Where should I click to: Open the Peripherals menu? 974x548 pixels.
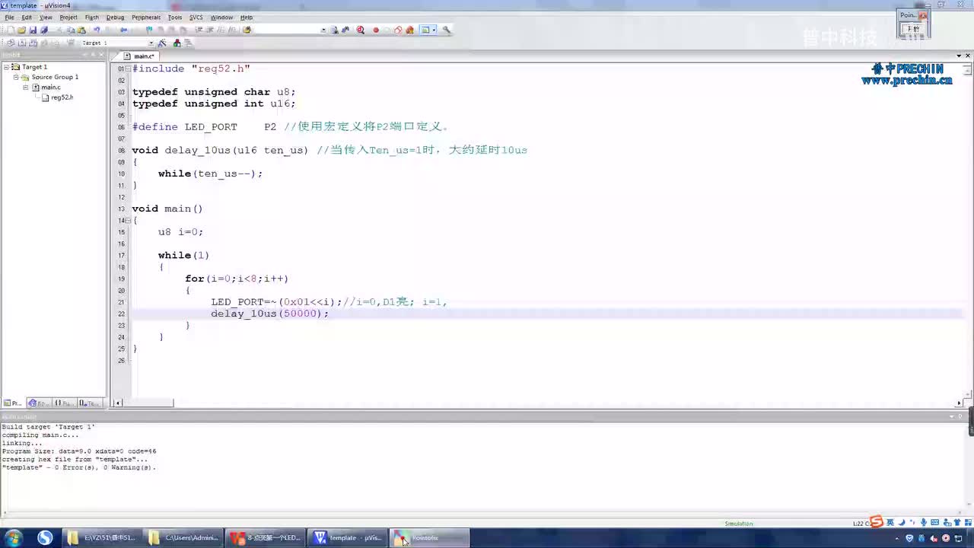coord(146,17)
